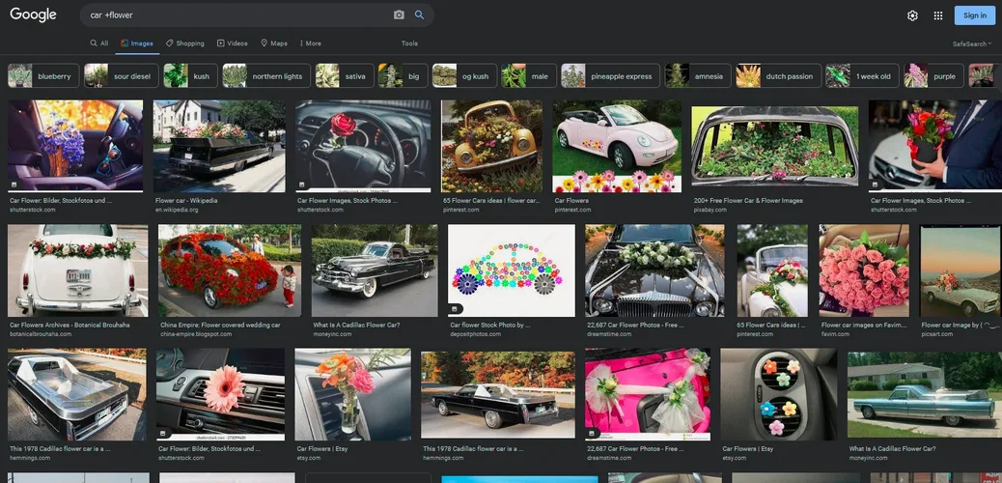Image resolution: width=1002 pixels, height=483 pixels.
Task: Open the blue Cadillac flower car thumbnail
Action: coord(925,394)
